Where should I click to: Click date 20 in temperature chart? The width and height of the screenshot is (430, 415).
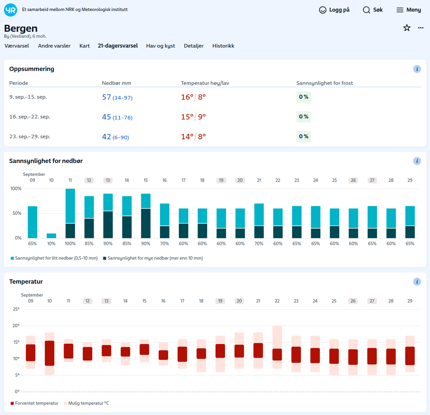click(239, 301)
